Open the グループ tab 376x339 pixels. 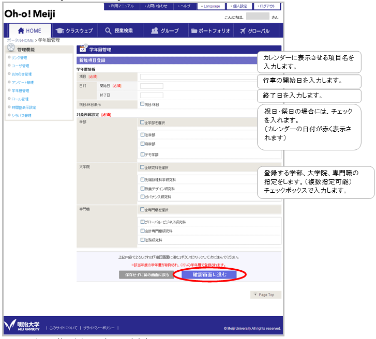tap(165, 30)
